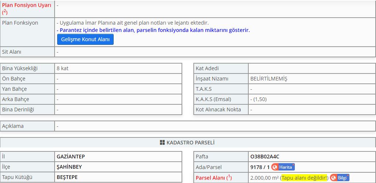Screen dimensions: 376x183
Task: Click the BELİRTİLMEMİŞ İnşaat Nizamı value
Action: pos(269,79)
